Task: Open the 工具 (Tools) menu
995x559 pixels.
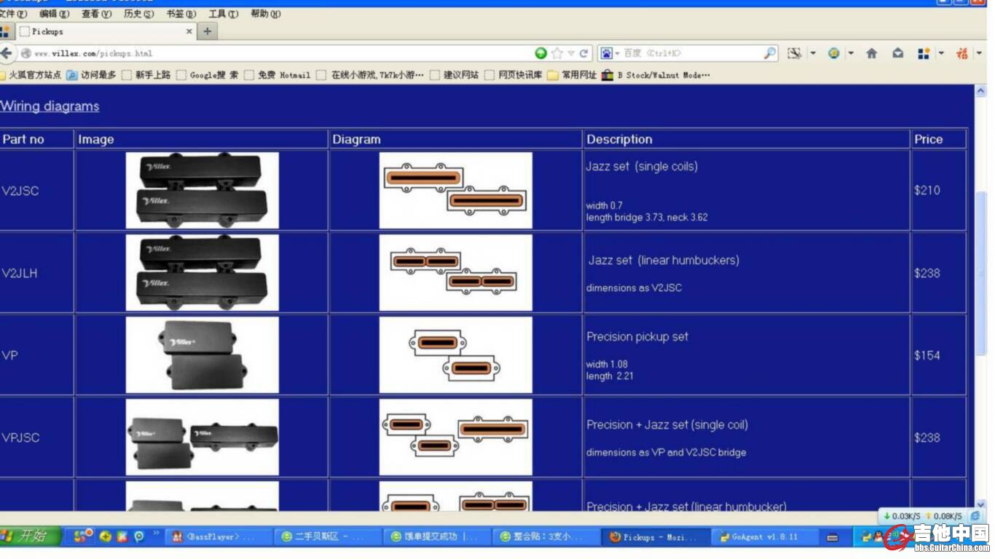Action: (223, 14)
